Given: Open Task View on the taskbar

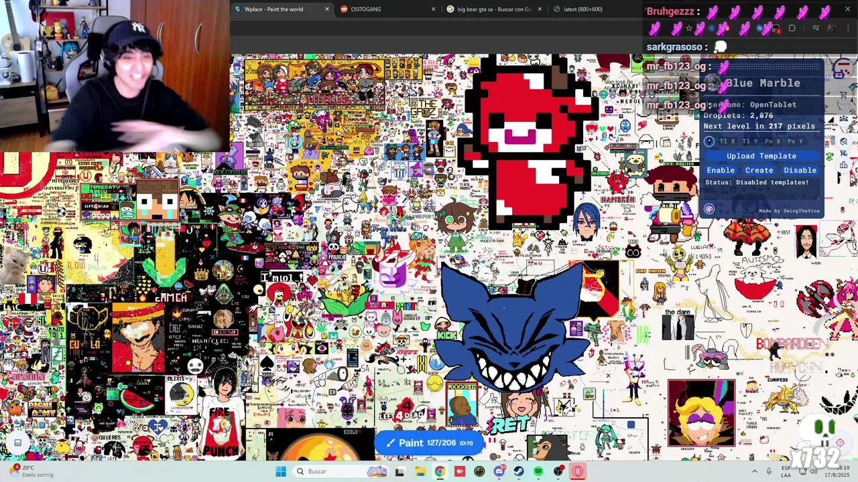Looking at the screenshot, I should pyautogui.click(x=400, y=471).
